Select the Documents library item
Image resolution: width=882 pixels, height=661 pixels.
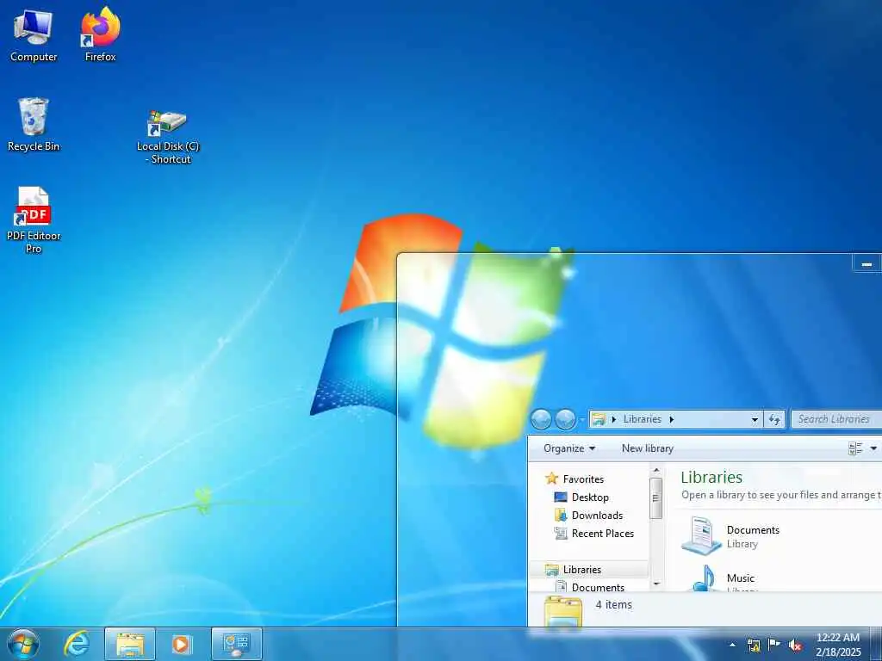pyautogui.click(x=730, y=536)
